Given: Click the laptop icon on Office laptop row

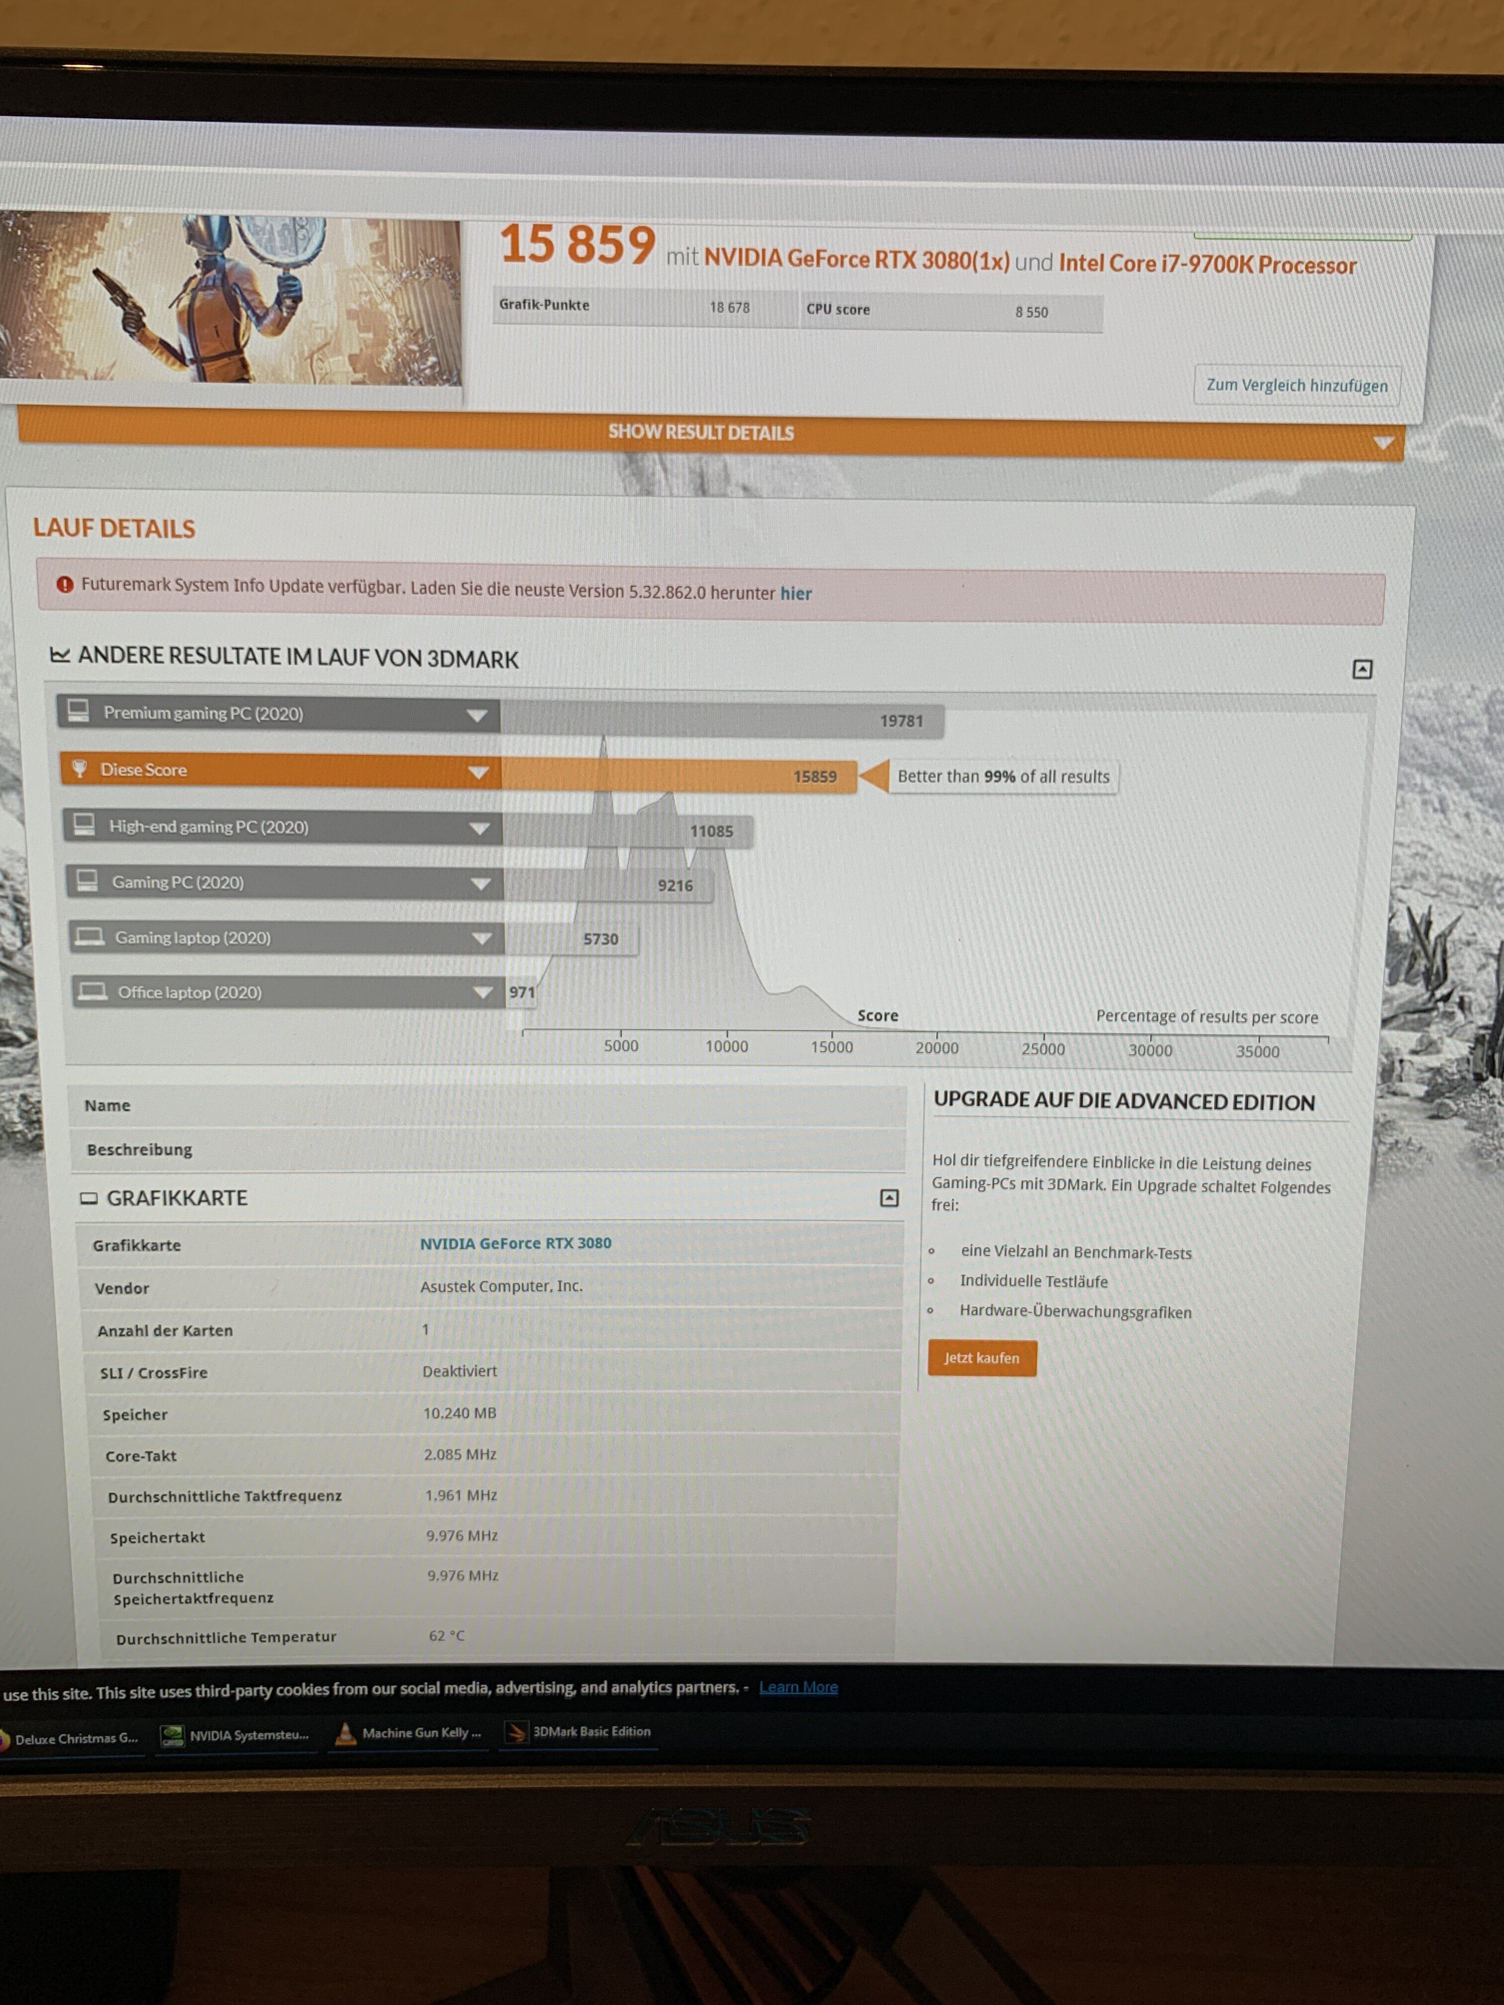Looking at the screenshot, I should coord(92,991).
